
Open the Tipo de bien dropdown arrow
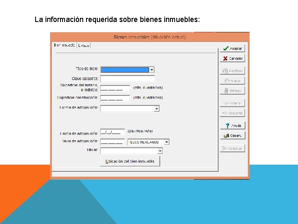[x=151, y=70]
